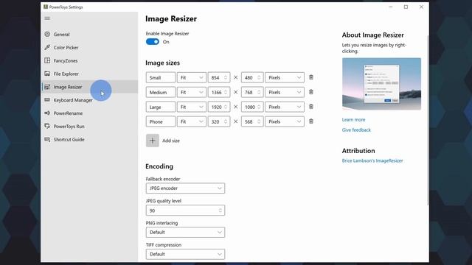Click the Color Picker eyedropper icon

(47, 47)
